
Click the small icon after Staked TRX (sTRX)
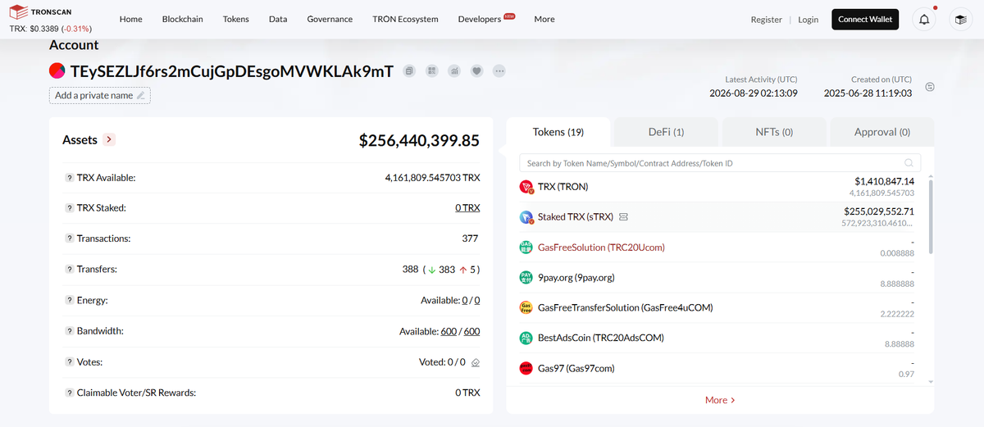(623, 217)
